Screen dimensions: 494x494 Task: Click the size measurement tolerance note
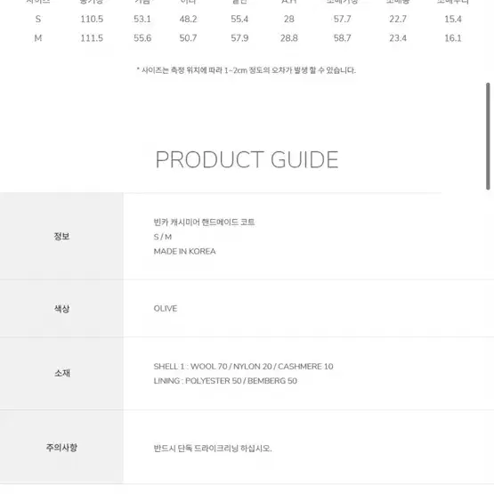247,70
